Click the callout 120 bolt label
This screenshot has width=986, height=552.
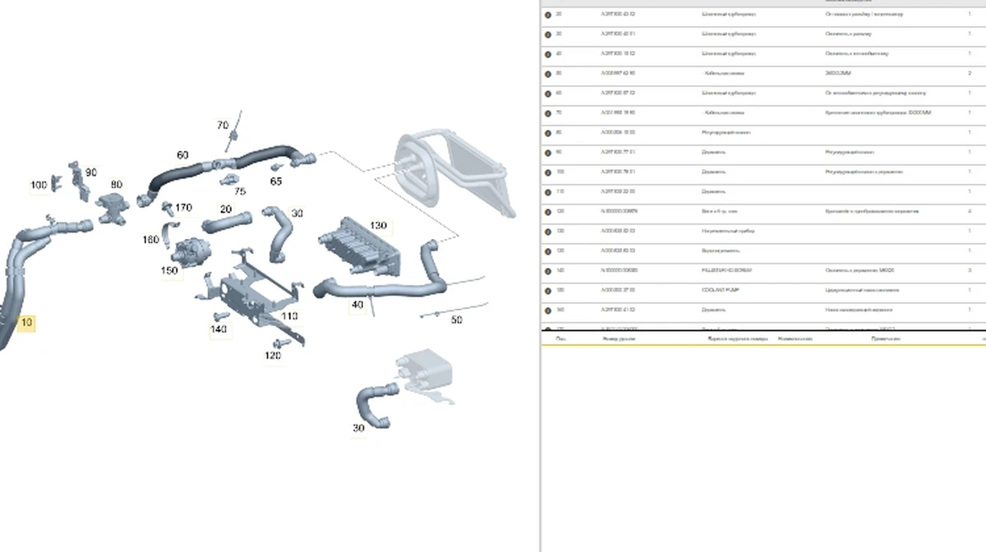pyautogui.click(x=273, y=356)
